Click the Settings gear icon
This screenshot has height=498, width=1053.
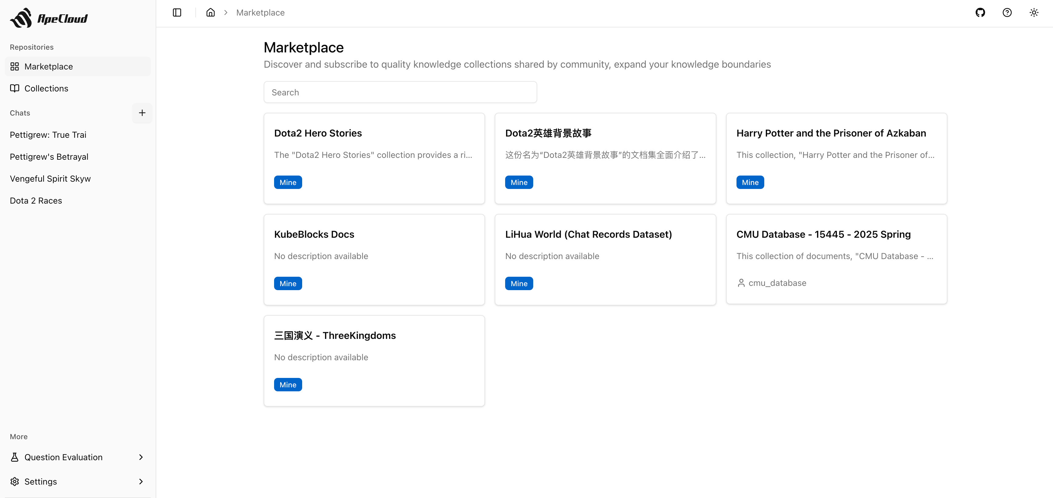click(15, 482)
